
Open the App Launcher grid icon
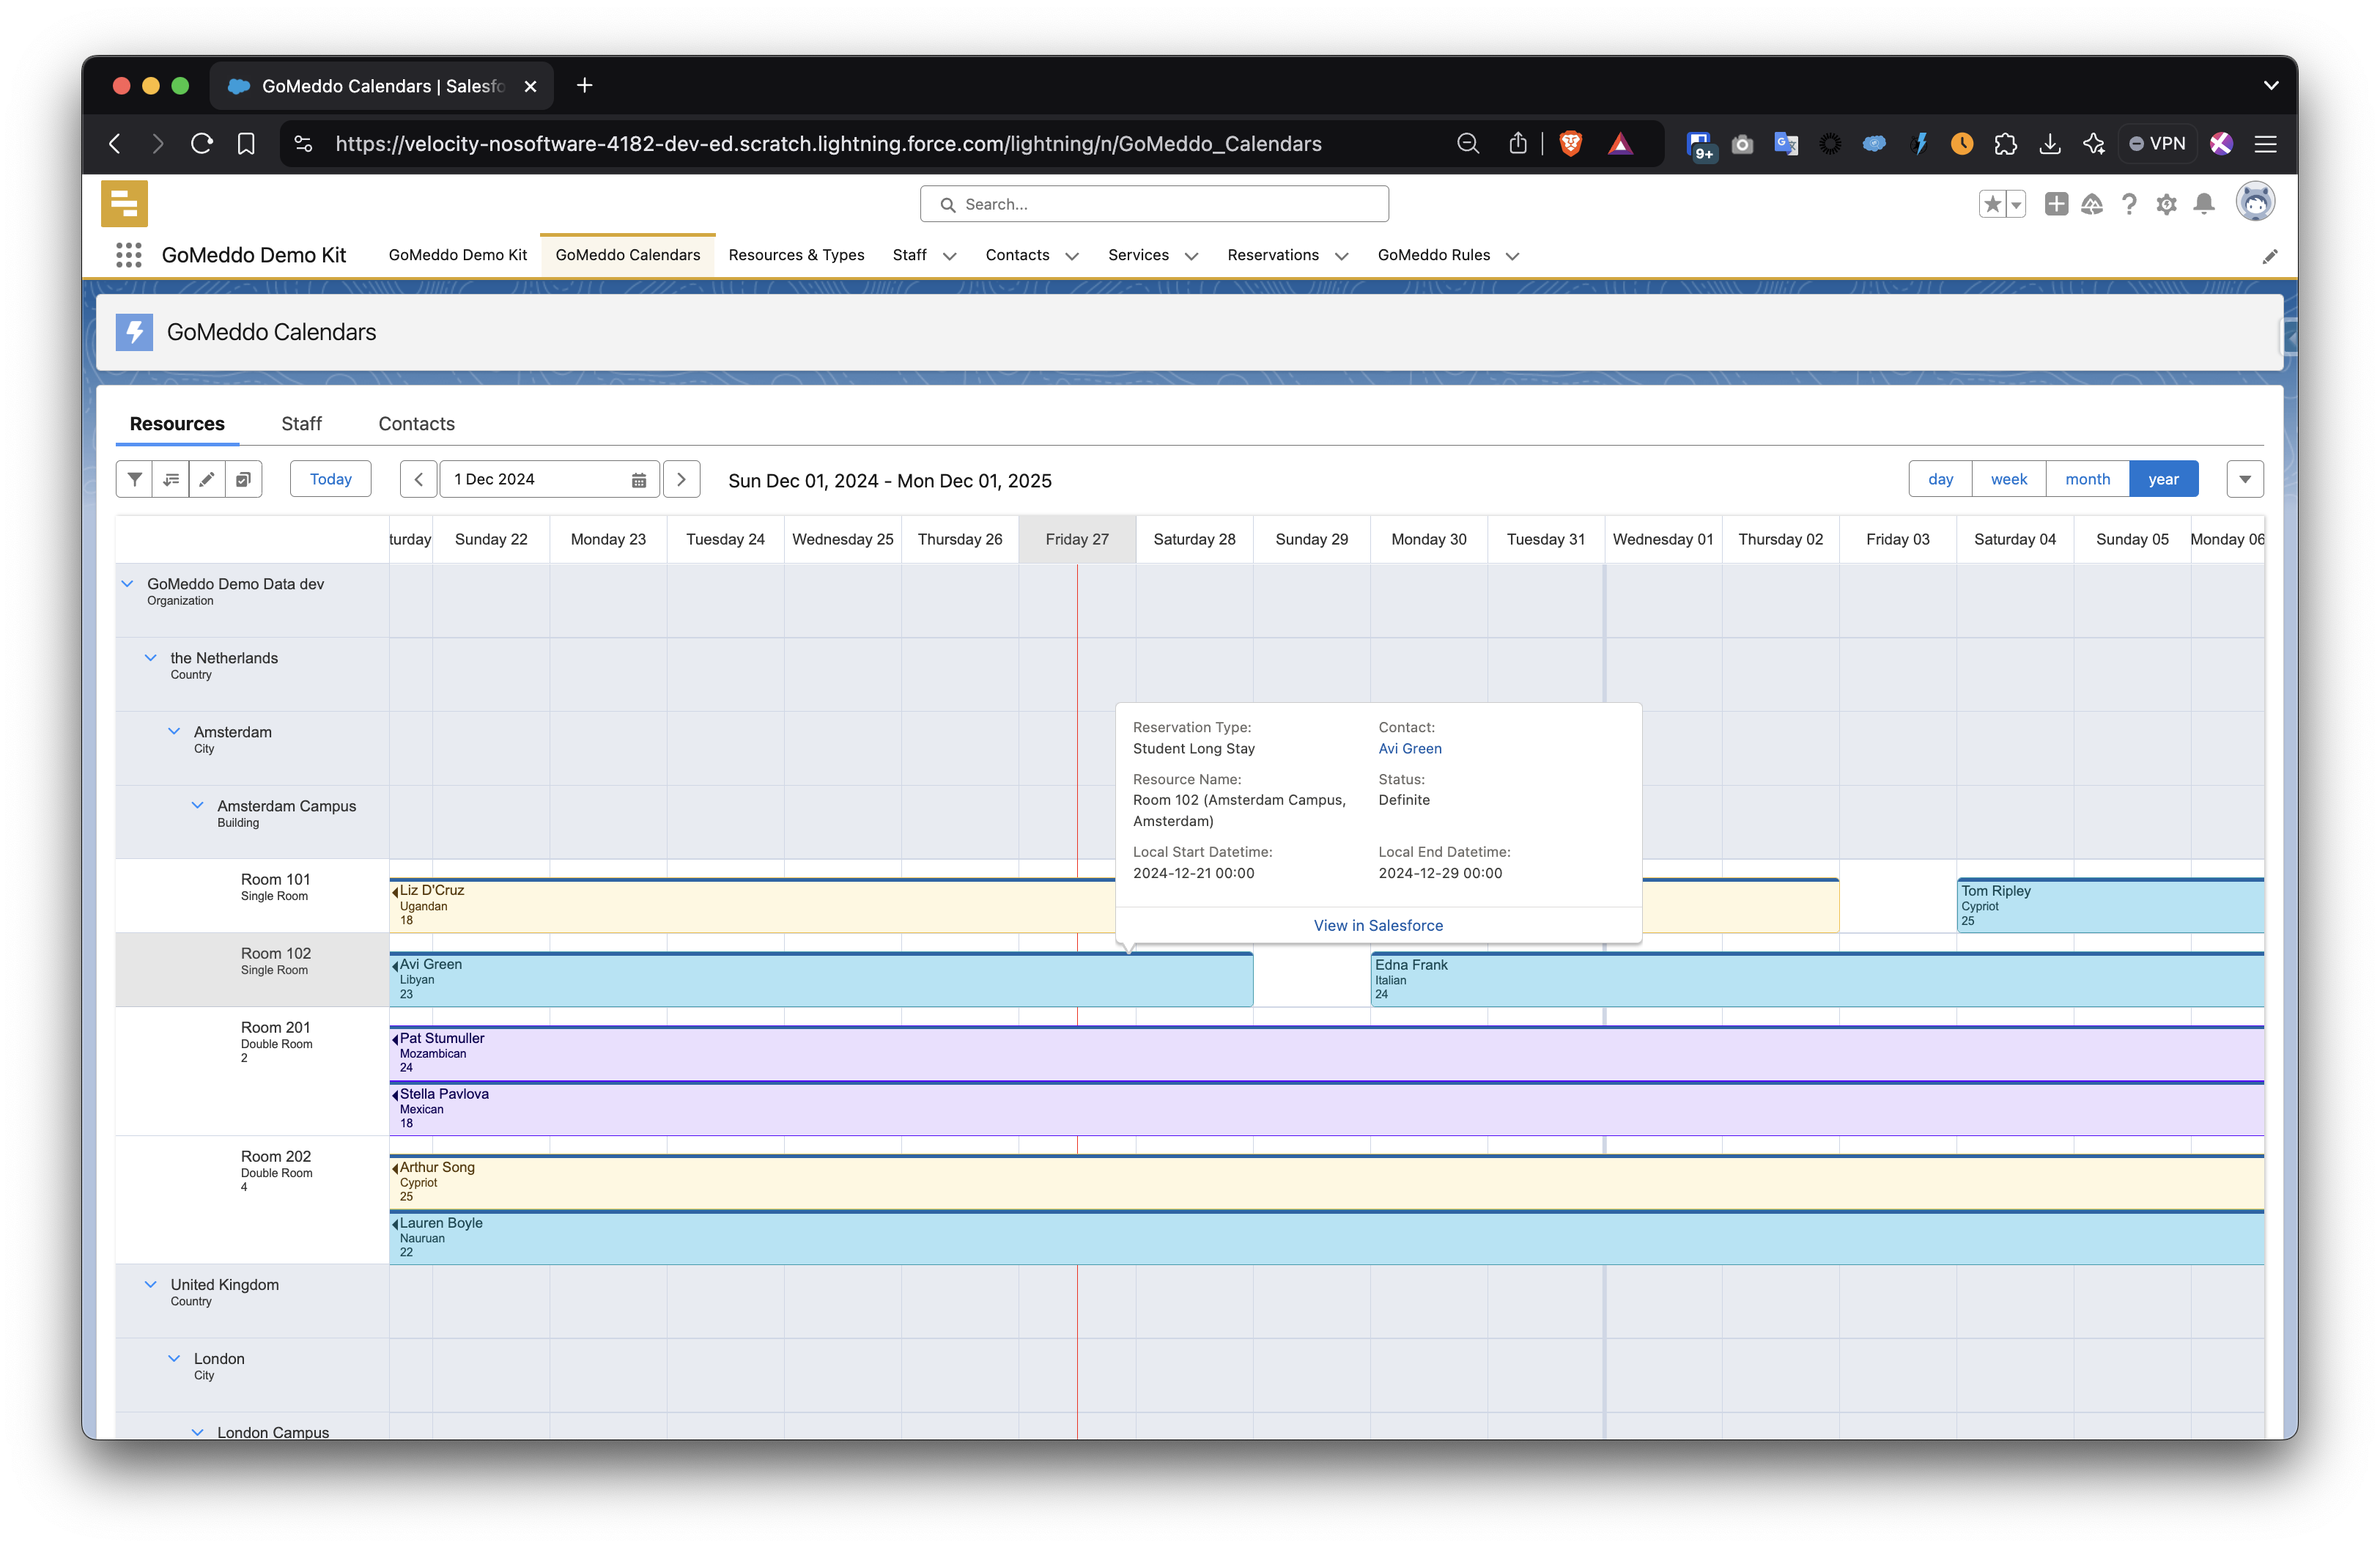pyautogui.click(x=128, y=255)
